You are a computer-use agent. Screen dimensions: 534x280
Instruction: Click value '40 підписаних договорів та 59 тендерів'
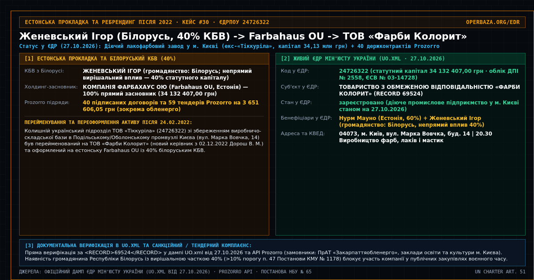tap(171, 106)
